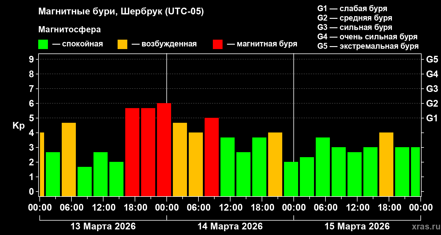Viewport: 441px width, 235px height.
Task: Click the red bar reaching exactly Kp 5
Action: (212, 157)
